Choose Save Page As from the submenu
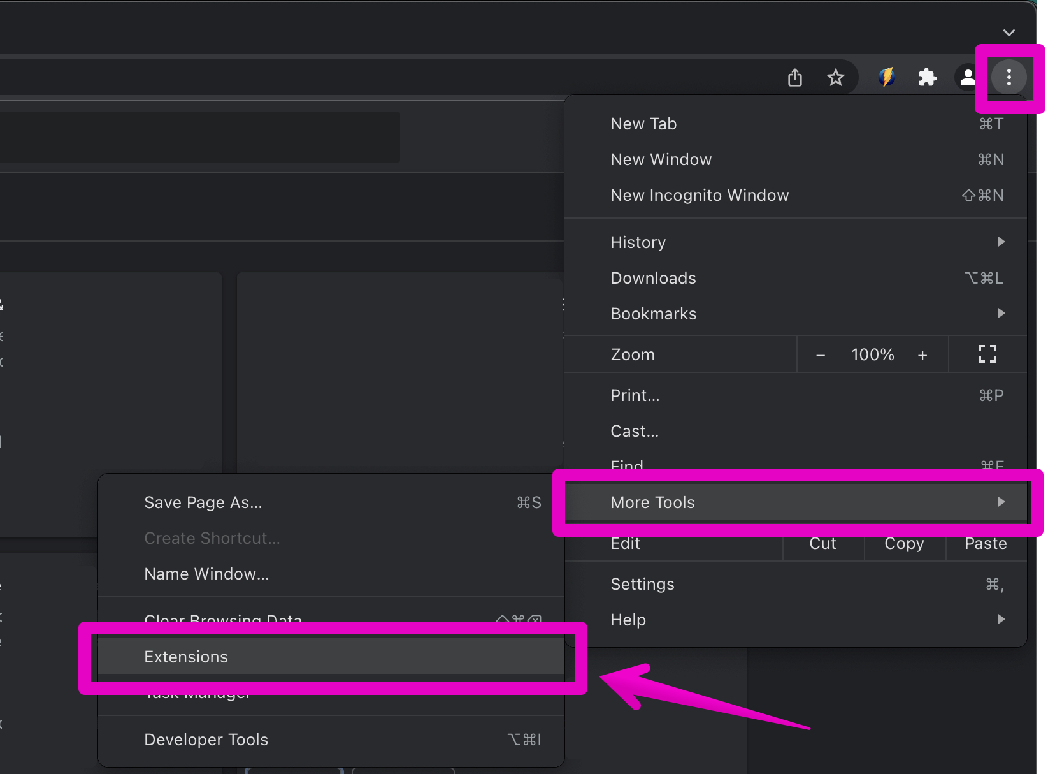 pyautogui.click(x=203, y=502)
